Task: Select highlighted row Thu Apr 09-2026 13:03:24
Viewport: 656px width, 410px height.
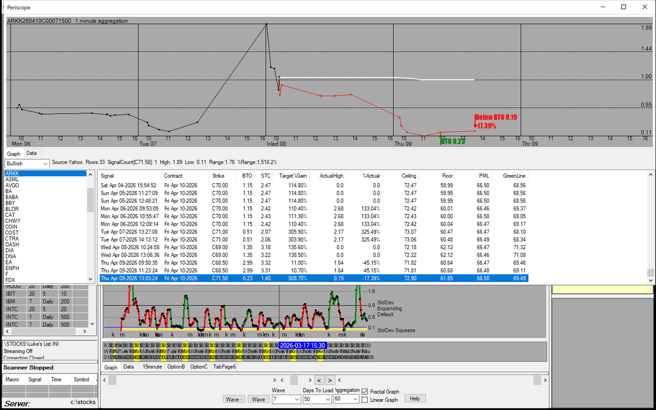Action: pyautogui.click(x=313, y=278)
